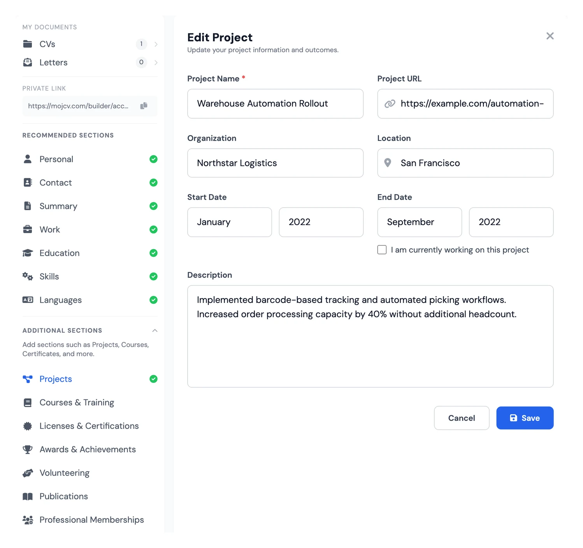Save the project changes
The width and height of the screenshot is (583, 548).
point(525,418)
